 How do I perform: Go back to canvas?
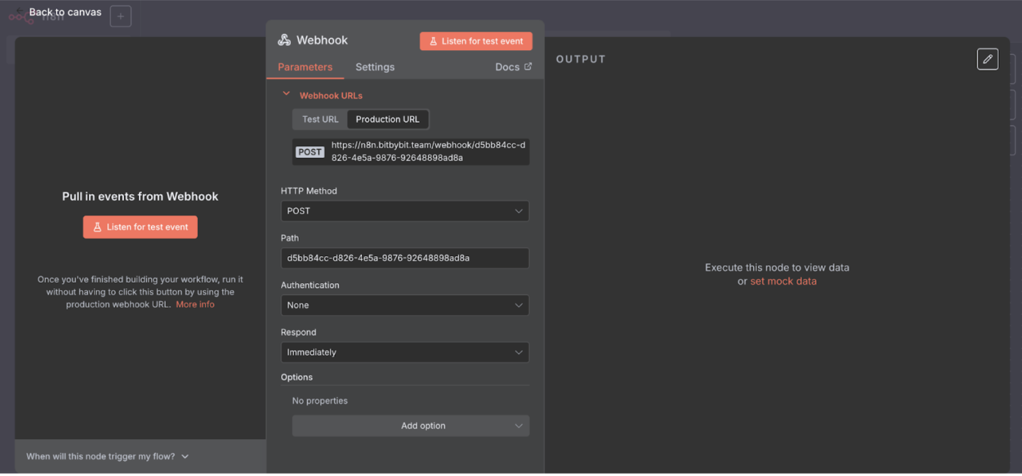pyautogui.click(x=58, y=12)
